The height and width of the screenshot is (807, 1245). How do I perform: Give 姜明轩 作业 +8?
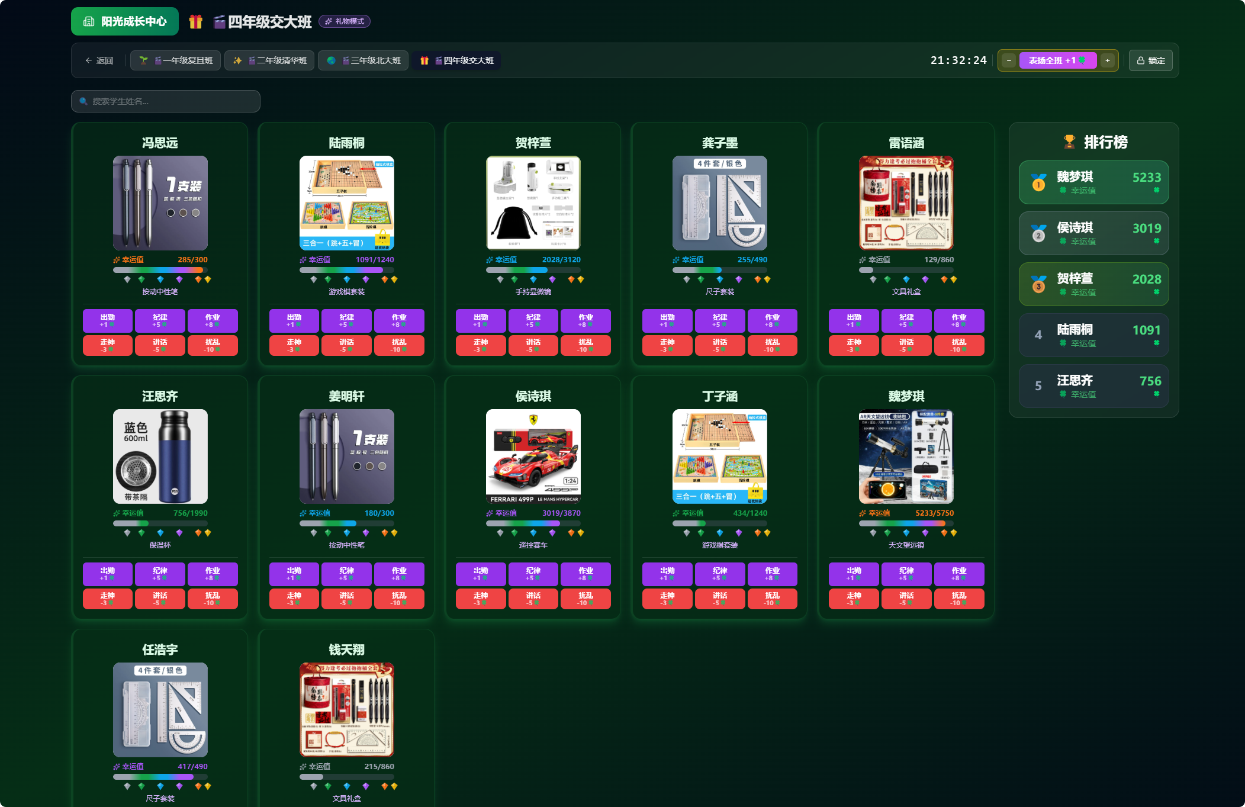pos(399,574)
